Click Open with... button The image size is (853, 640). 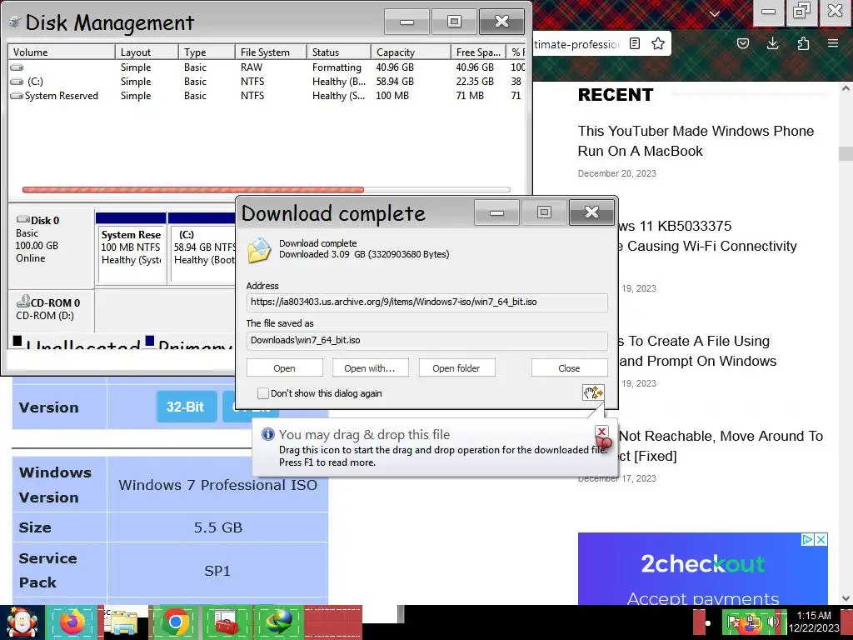pyautogui.click(x=369, y=367)
